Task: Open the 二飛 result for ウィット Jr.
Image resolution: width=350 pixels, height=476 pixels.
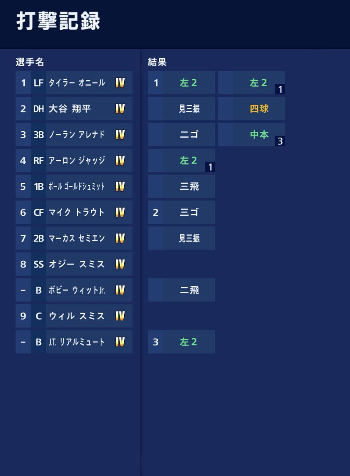Action: 181,290
